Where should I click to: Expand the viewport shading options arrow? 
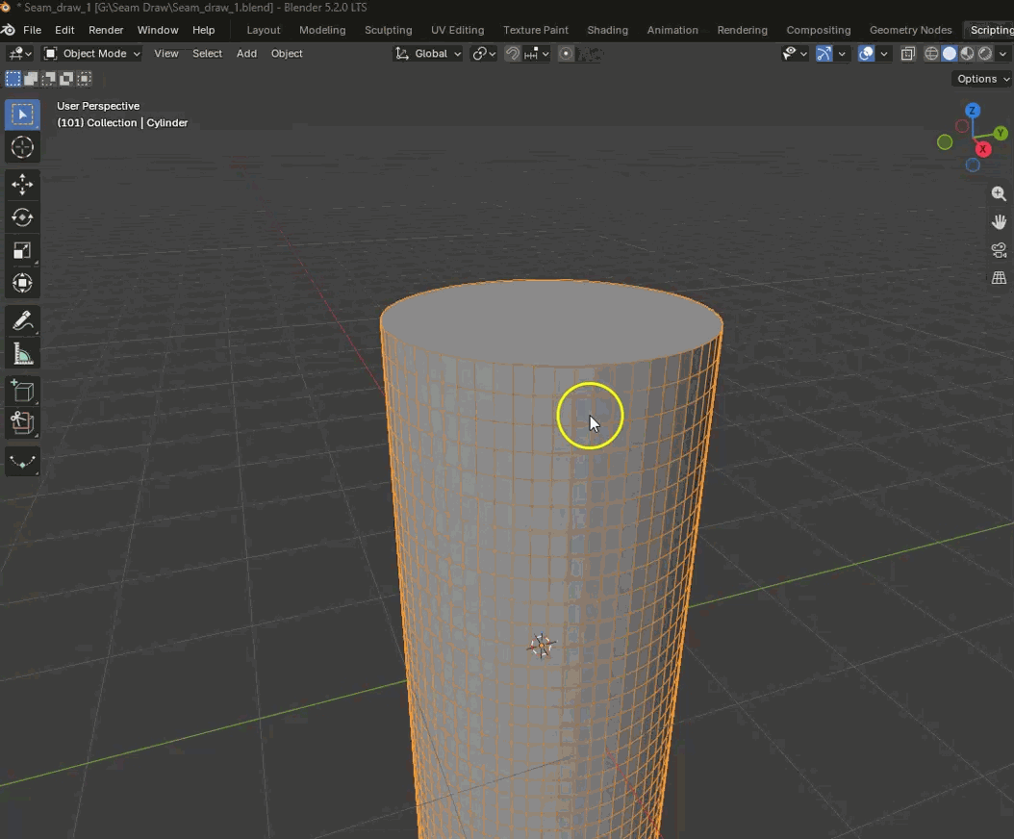point(1003,54)
